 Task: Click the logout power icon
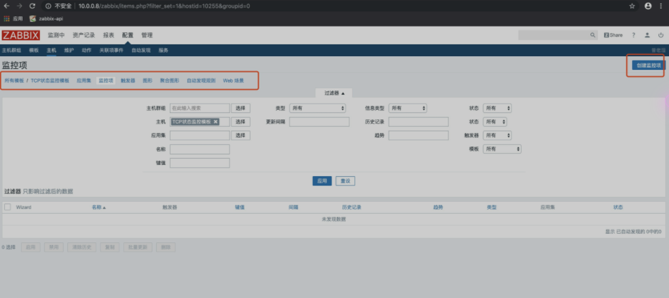(661, 35)
